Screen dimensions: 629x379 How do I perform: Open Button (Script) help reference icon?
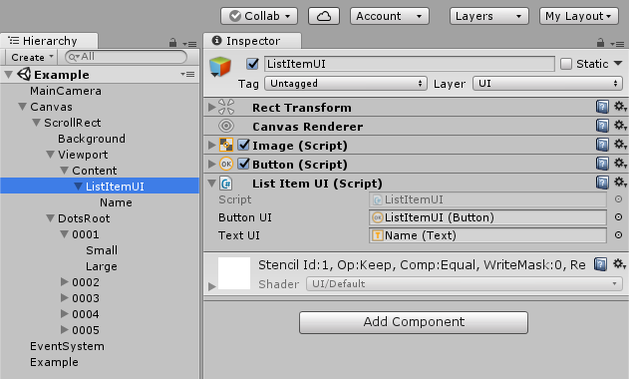tap(602, 164)
